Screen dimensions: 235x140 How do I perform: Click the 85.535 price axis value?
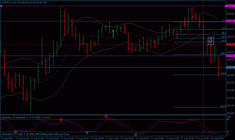(x=230, y=37)
